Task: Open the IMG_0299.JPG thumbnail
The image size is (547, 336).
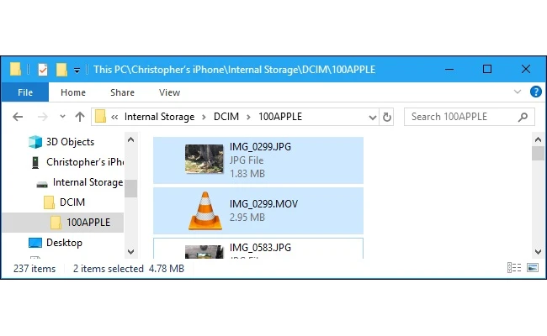Action: (x=204, y=160)
